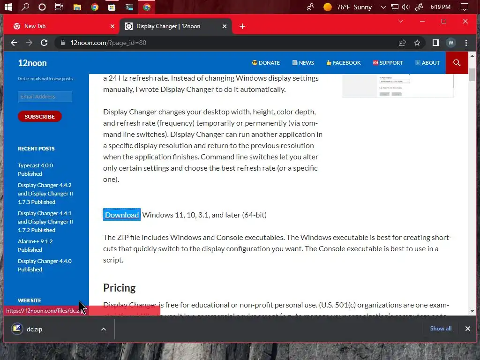This screenshot has width=480, height=360.
Task: Launch File Explorer from taskbar
Action: 77,7
